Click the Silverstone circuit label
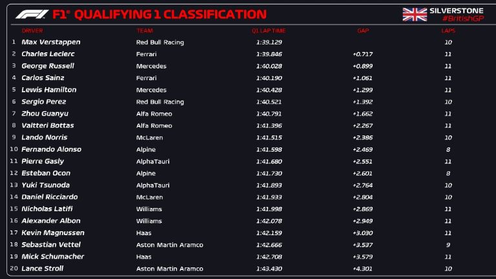Image resolution: width=496 pixels, height=279 pixels. coord(455,10)
